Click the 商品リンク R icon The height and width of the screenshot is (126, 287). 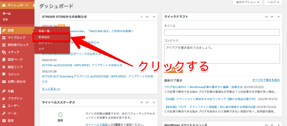4,67
